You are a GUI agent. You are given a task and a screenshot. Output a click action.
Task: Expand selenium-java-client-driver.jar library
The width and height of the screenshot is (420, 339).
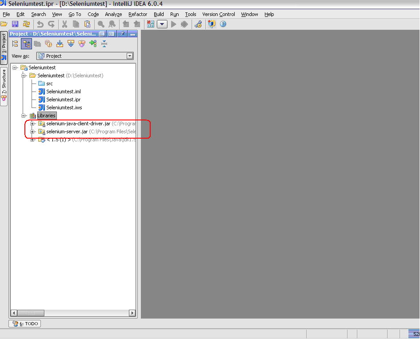32,124
